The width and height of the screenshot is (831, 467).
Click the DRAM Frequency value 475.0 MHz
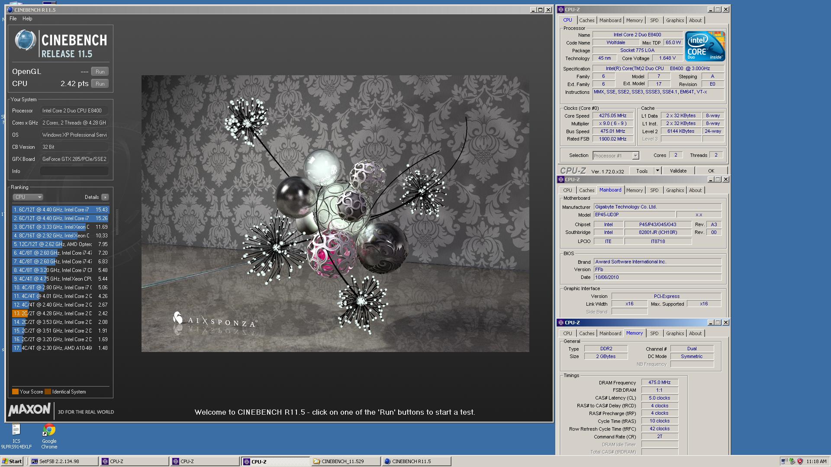pyautogui.click(x=659, y=383)
